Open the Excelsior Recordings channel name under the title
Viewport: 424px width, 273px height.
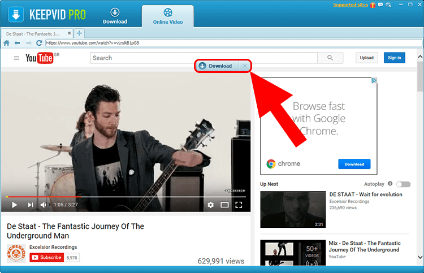click(x=53, y=247)
